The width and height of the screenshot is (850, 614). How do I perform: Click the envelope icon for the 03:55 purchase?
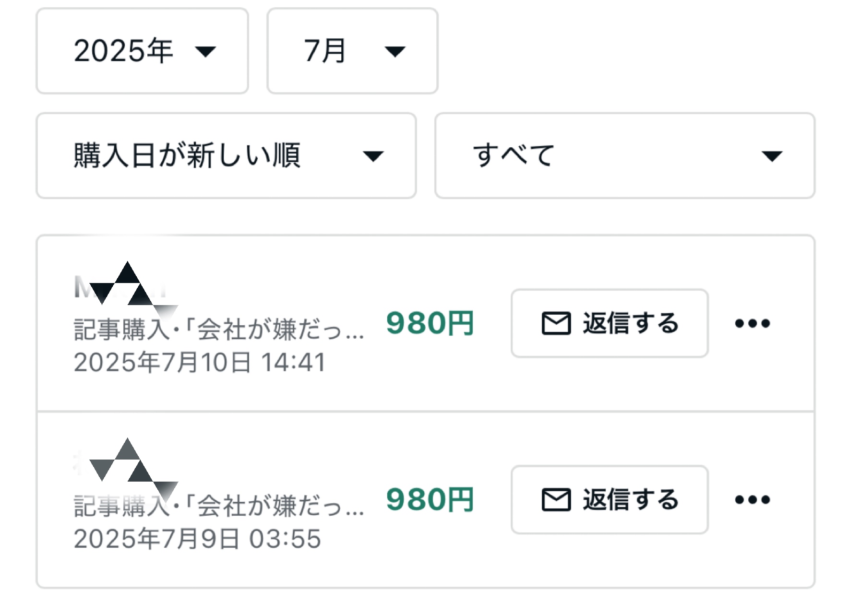pyautogui.click(x=556, y=499)
